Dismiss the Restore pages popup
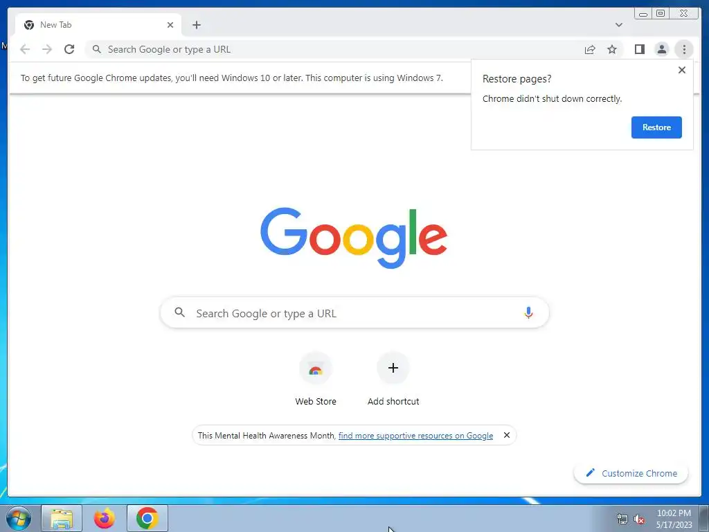This screenshot has width=709, height=532. pos(682,70)
